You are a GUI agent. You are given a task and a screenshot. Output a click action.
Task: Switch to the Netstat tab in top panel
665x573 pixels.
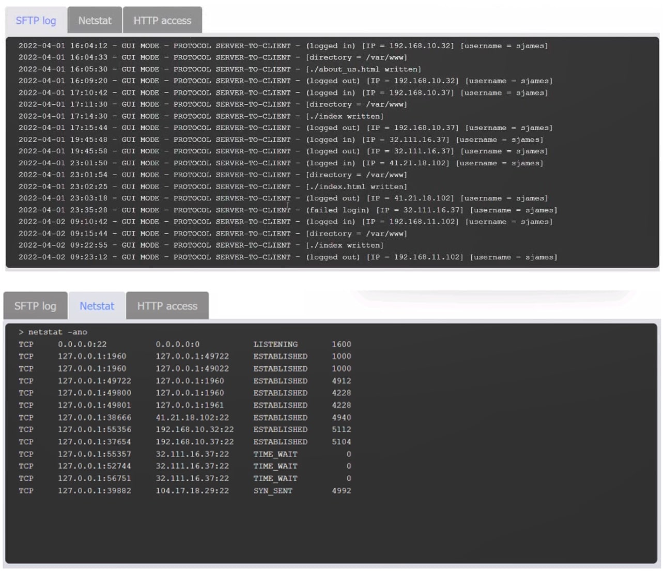95,20
